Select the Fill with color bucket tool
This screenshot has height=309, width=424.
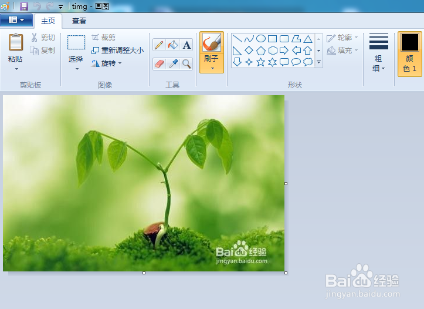(x=173, y=45)
